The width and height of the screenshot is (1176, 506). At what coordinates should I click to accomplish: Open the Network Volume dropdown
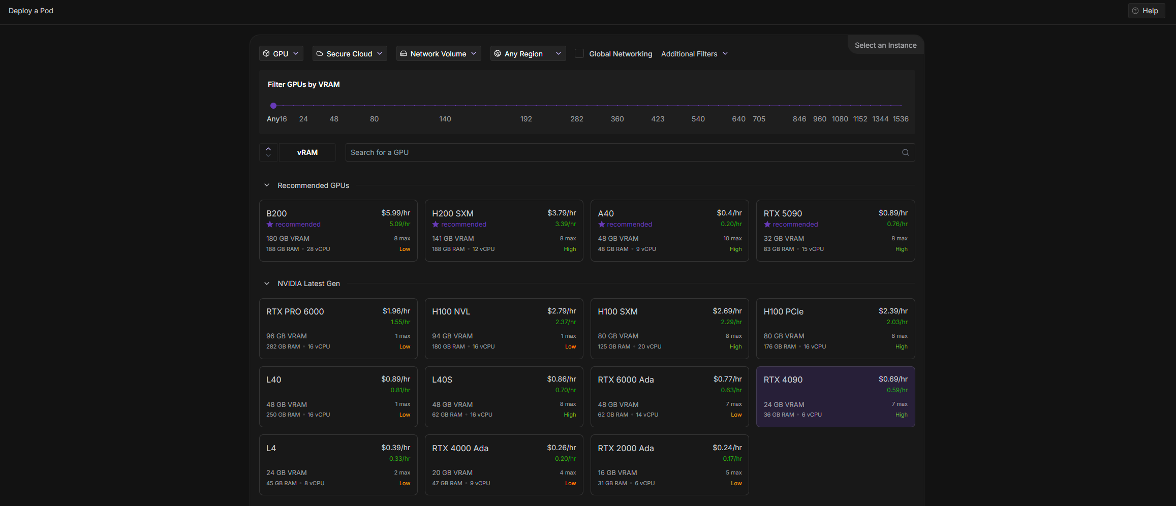pyautogui.click(x=439, y=53)
